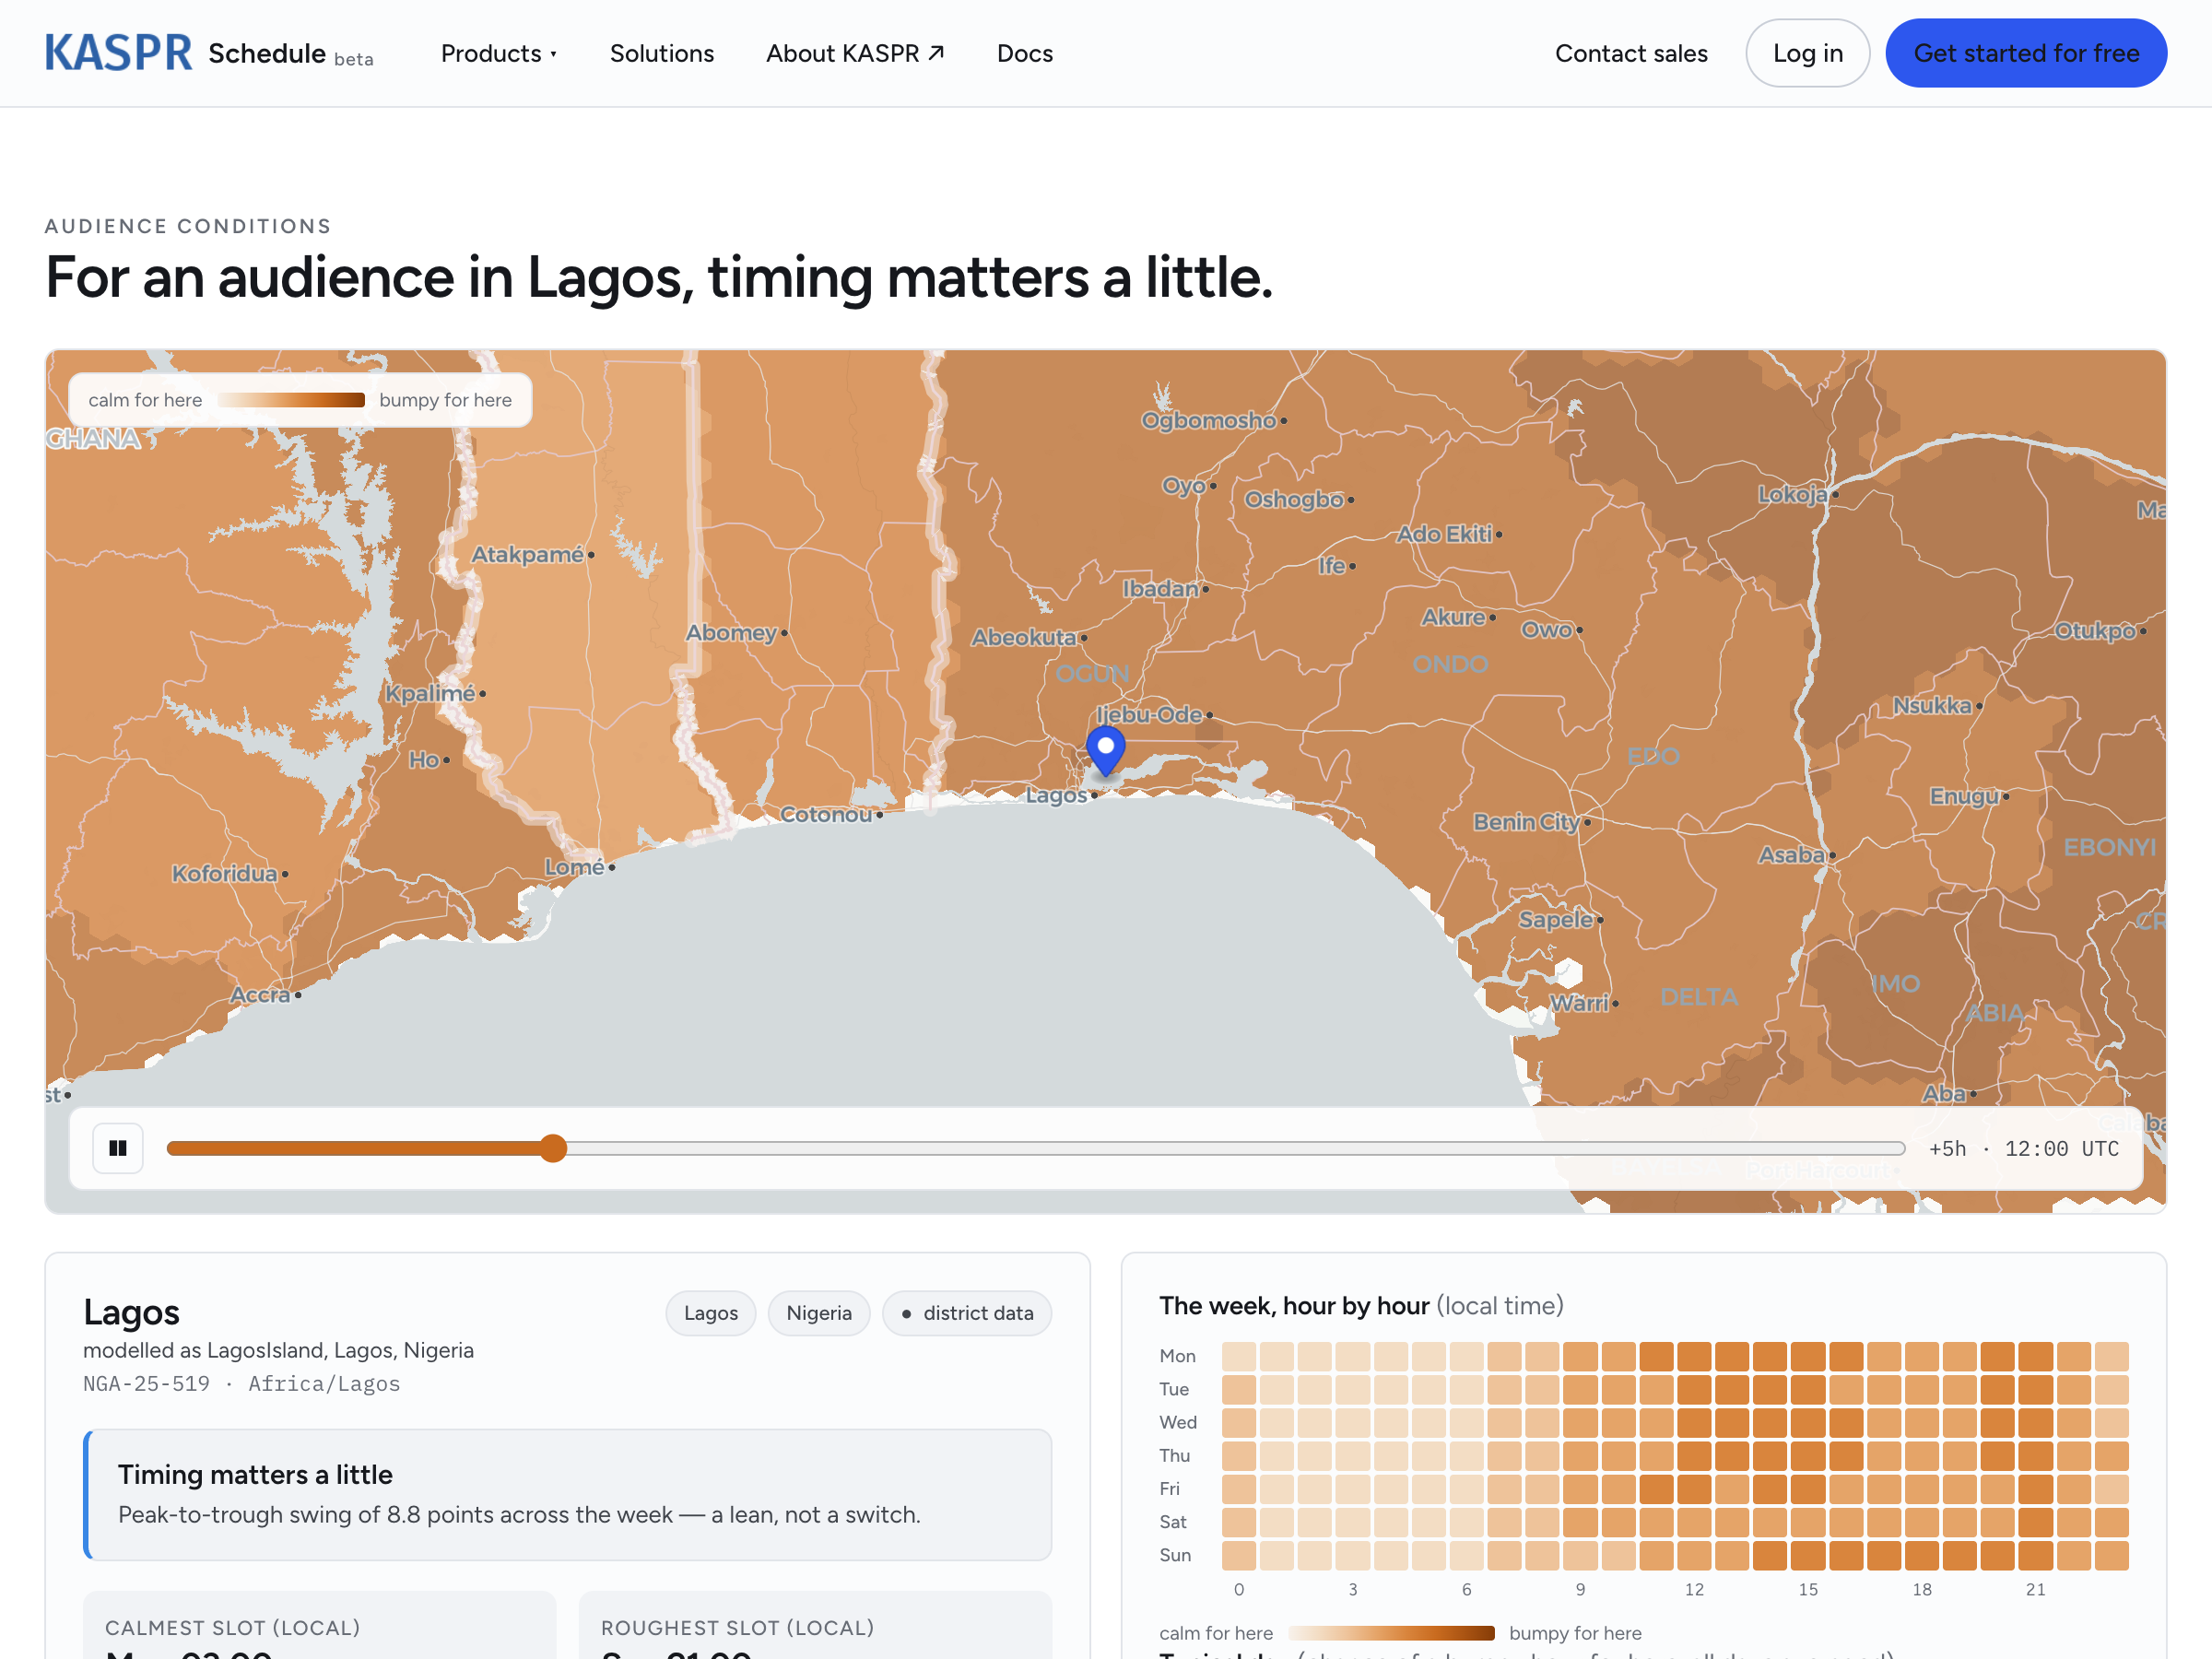2212x1659 pixels.
Task: Click Benin City label on map
Action: [x=1526, y=822]
